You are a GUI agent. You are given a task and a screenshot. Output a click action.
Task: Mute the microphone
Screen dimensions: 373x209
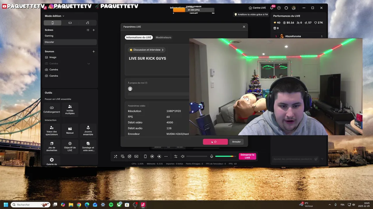coord(212,156)
